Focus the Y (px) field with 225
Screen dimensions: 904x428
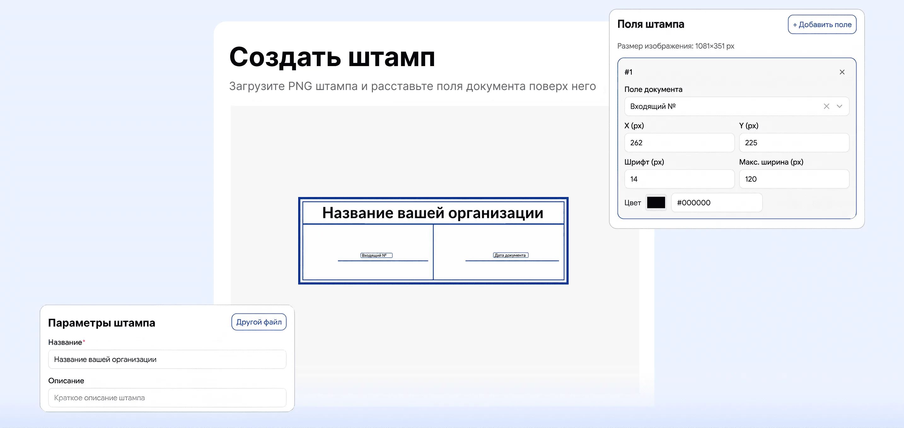click(x=794, y=143)
